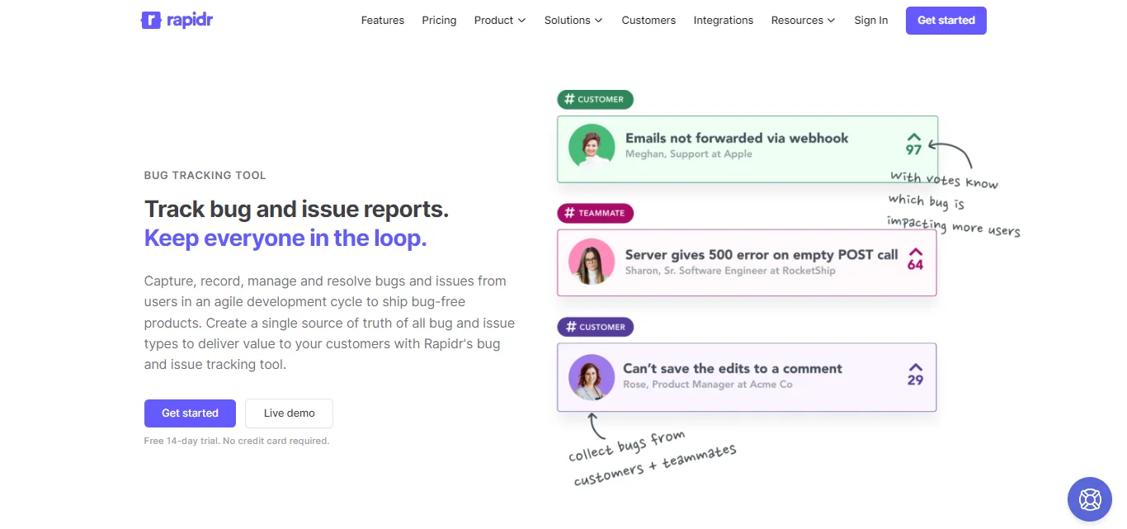Click 'Meghan, Support at Apple' text
1127x529 pixels.
click(x=689, y=154)
